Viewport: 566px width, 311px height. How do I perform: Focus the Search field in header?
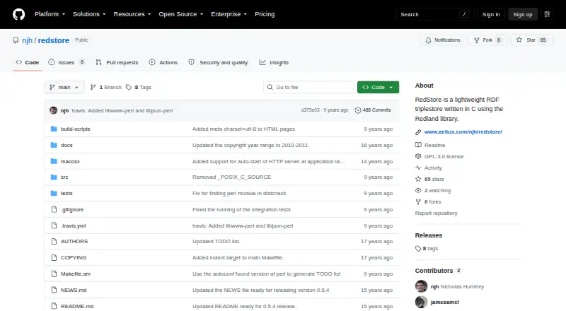434,14
